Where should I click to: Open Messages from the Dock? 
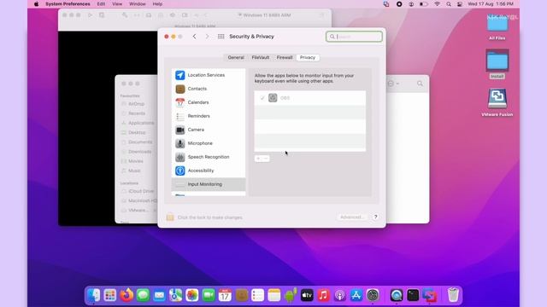point(143,295)
